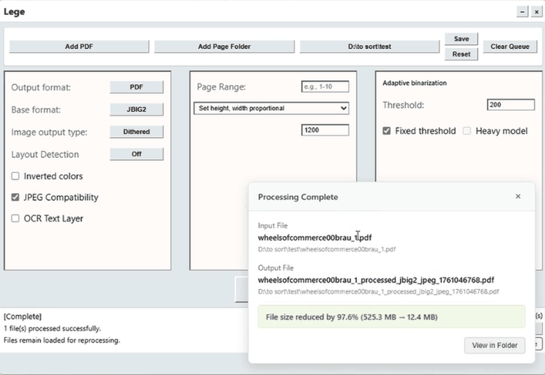Toggle the Dithered image output type
Viewport: 545px width, 375px height.
[x=137, y=132]
